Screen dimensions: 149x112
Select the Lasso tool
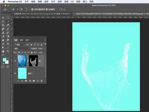(x=3, y=21)
